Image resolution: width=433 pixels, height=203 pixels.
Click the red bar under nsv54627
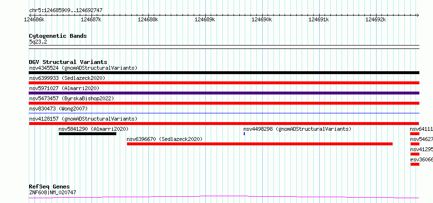(415, 144)
